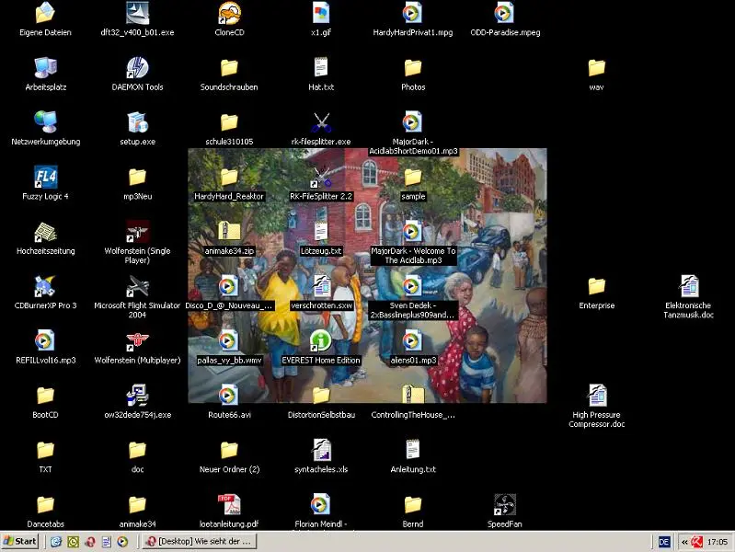Launch the RK-FileSplitter 2.2 shortcut

coord(321,178)
